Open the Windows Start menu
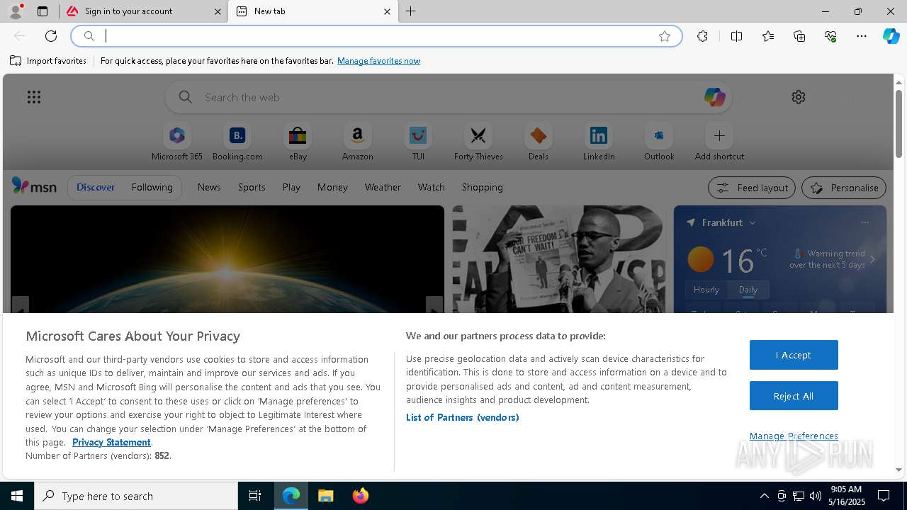This screenshot has width=907, height=510. tap(17, 496)
